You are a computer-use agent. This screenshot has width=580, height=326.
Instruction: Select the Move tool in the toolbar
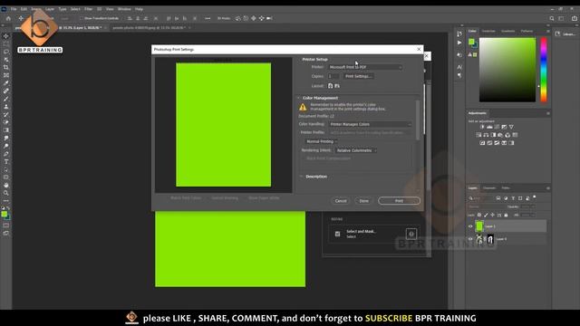tap(6, 36)
